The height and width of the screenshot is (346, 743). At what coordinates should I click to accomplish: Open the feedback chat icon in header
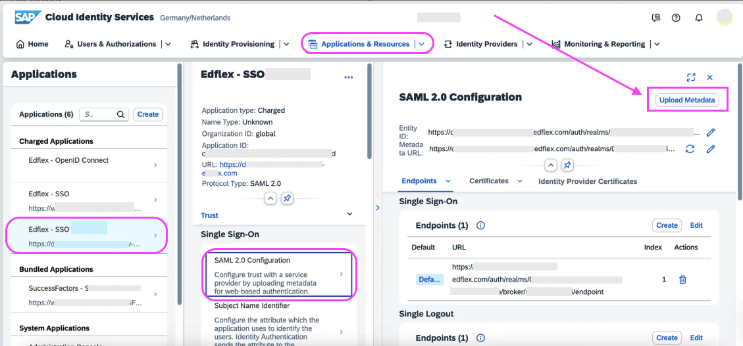656,18
